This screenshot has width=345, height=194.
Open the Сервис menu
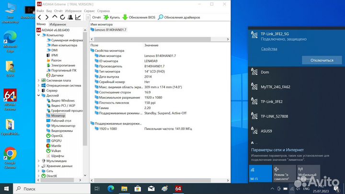pyautogui.click(x=89, y=11)
